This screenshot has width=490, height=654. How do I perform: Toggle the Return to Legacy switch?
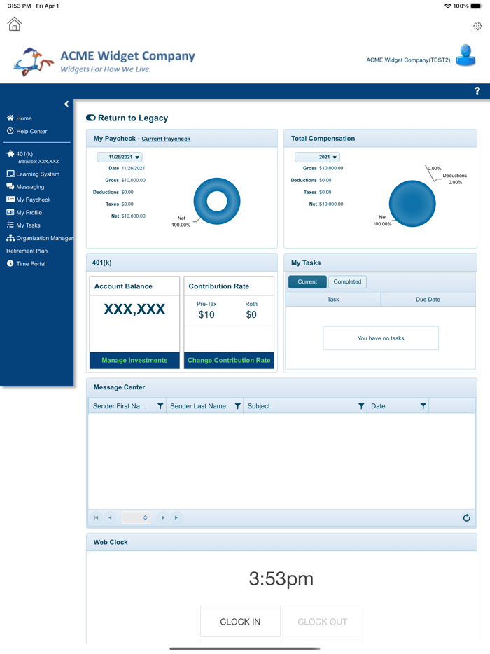90,118
